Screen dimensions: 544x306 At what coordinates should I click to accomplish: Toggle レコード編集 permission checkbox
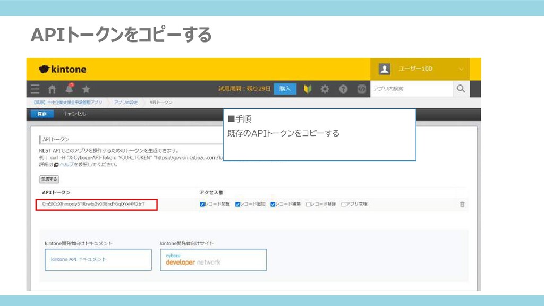(273, 204)
